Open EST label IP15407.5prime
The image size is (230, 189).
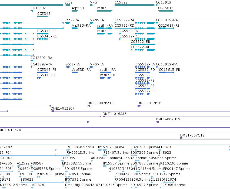[116, 153]
